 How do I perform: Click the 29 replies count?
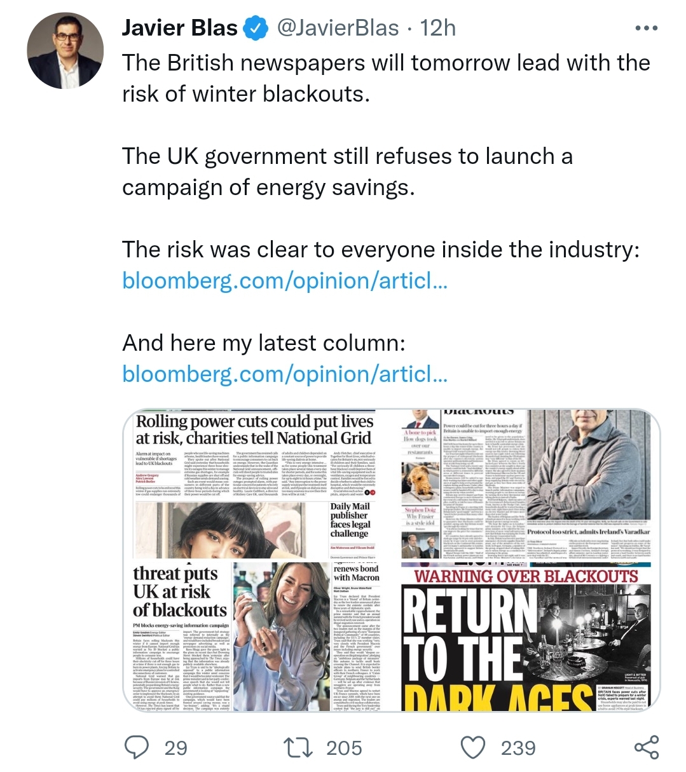176,748
